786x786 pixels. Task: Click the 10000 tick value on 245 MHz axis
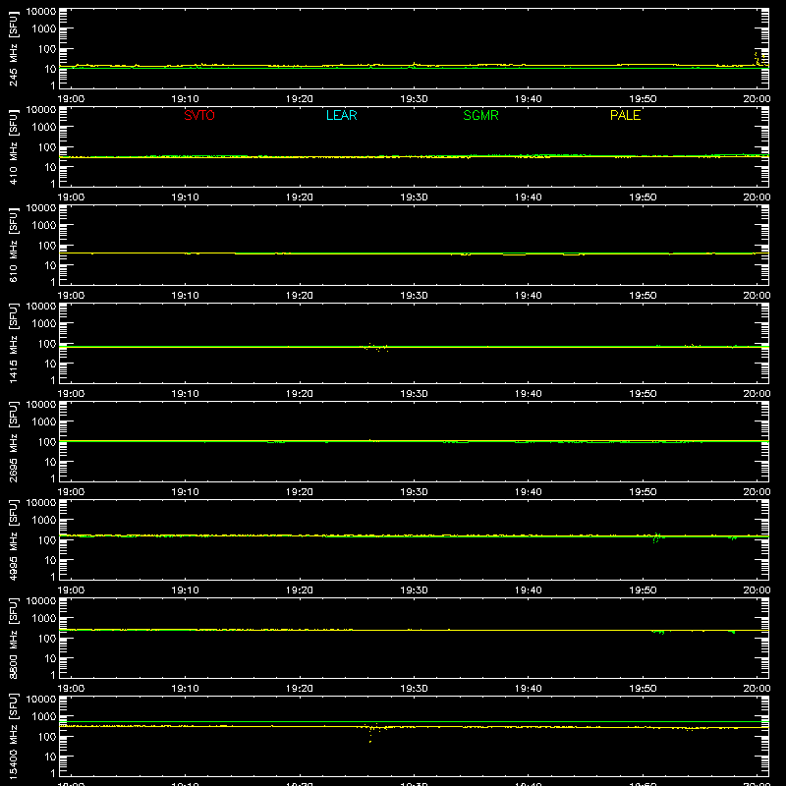[x=41, y=12]
